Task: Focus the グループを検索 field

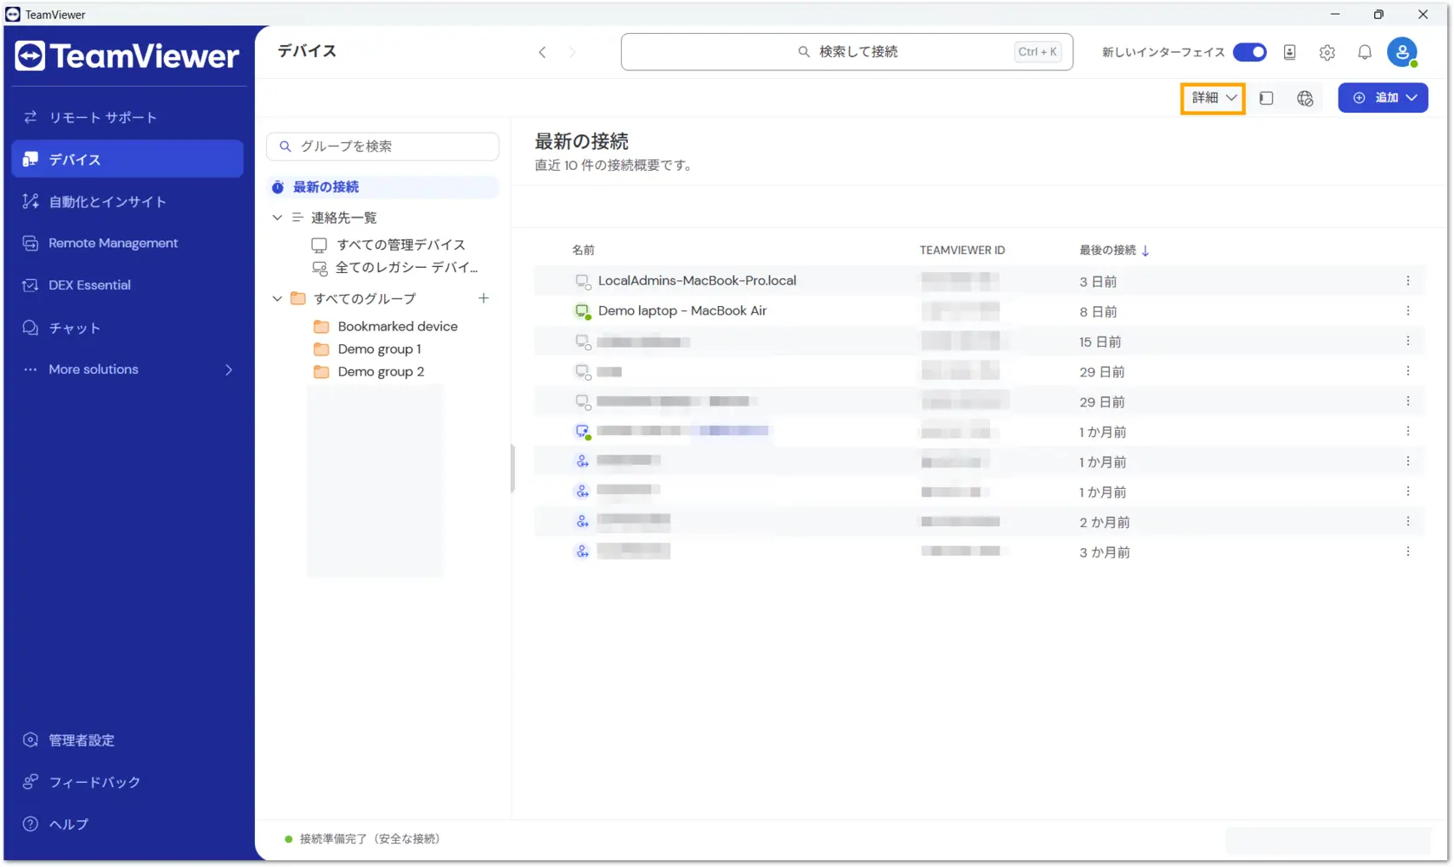Action: click(x=382, y=146)
